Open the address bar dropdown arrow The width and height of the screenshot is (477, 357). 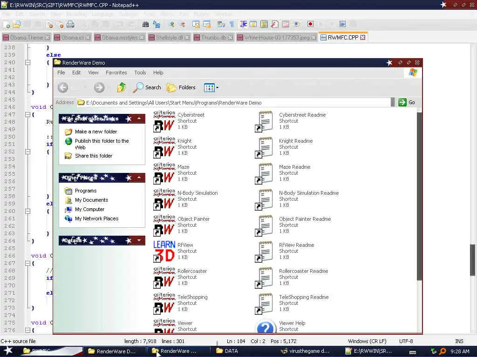[392, 102]
